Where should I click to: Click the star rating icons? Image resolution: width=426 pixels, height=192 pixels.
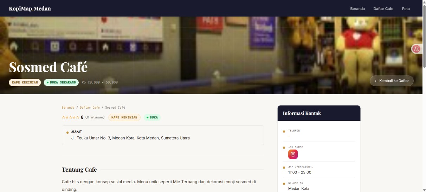point(71,117)
